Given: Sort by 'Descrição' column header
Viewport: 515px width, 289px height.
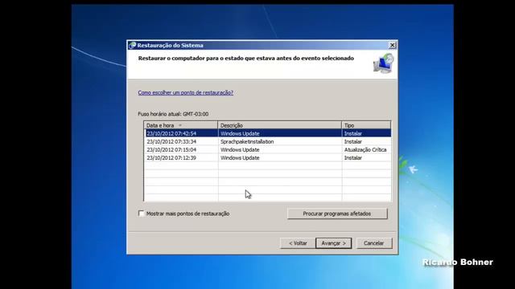Looking at the screenshot, I should 279,125.
